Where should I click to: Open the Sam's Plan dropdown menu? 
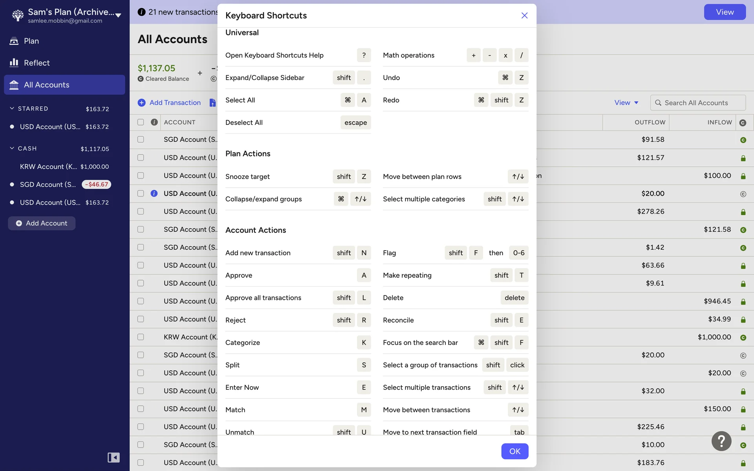click(118, 15)
